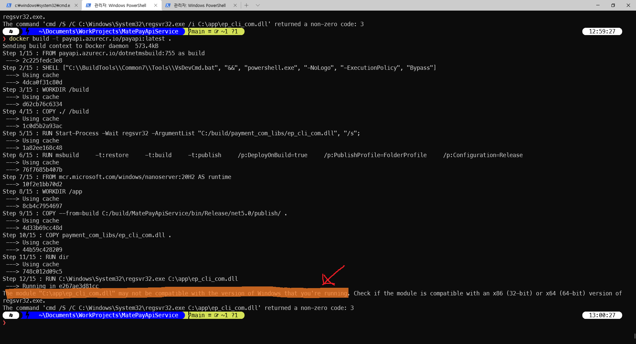This screenshot has width=636, height=344.
Task: Expand the new tab profile dropdown chevron
Action: tap(258, 5)
